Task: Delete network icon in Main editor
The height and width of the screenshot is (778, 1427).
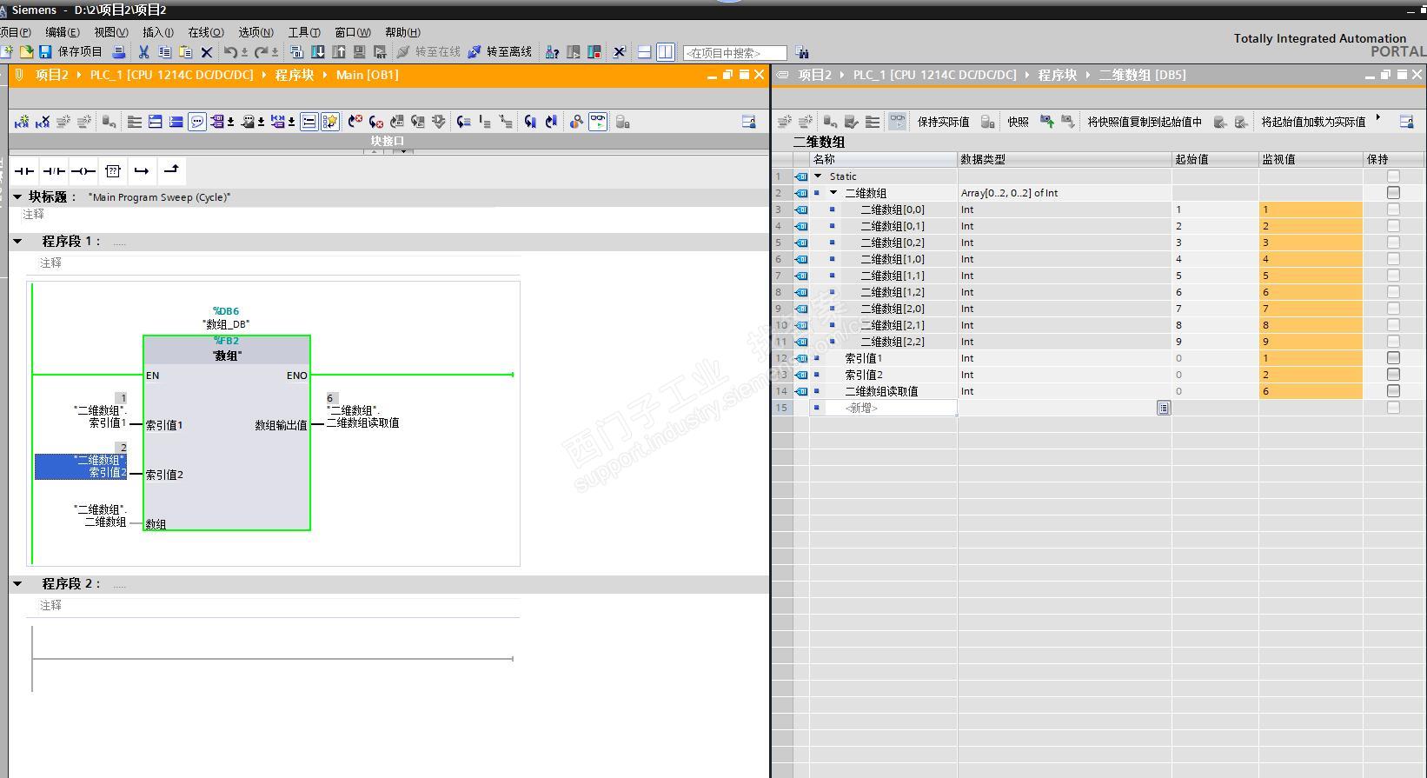Action: (x=43, y=122)
